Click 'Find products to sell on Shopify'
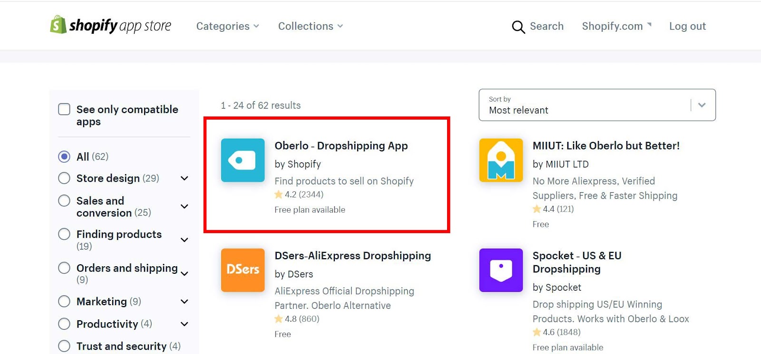The height and width of the screenshot is (354, 761). tap(344, 181)
